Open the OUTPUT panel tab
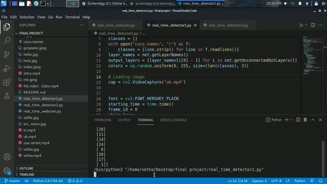The width and height of the screenshot is (327, 184). [x=124, y=120]
